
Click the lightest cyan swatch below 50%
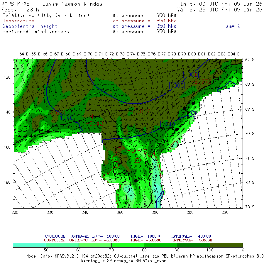29,245
